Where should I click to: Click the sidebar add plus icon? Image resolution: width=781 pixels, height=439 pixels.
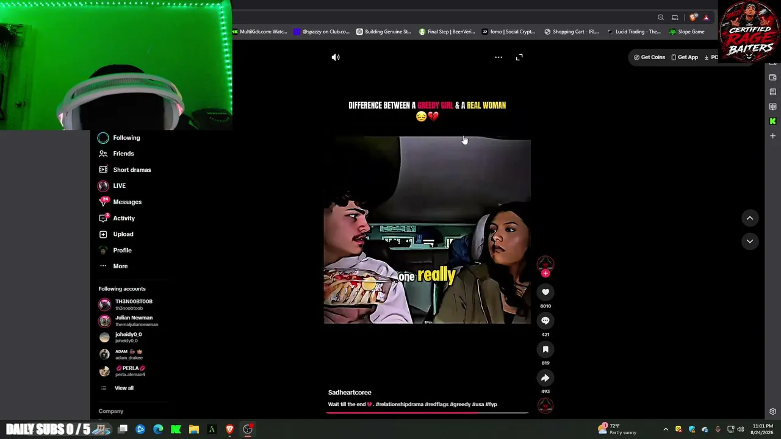[772, 136]
